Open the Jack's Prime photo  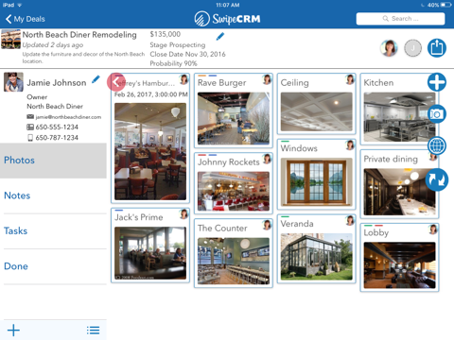(x=150, y=253)
